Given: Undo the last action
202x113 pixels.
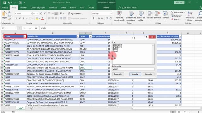Looking at the screenshot, I should (x=9, y=3).
